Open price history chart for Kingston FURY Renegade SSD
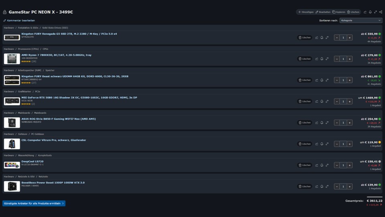Image resolution: width=385 pixels, height=217 pixels. coord(316,38)
